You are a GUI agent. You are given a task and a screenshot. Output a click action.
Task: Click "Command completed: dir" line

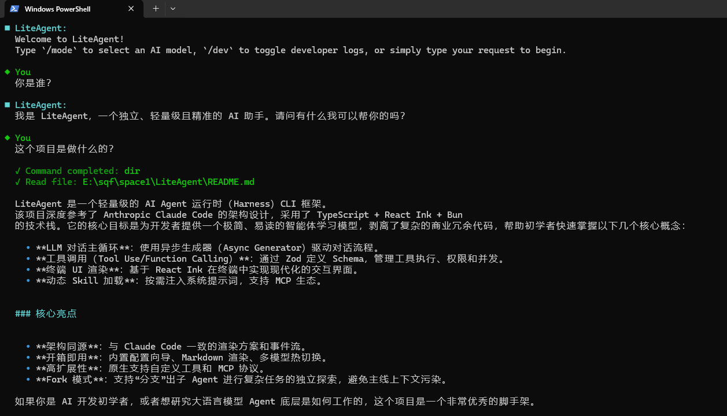pyautogui.click(x=83, y=171)
